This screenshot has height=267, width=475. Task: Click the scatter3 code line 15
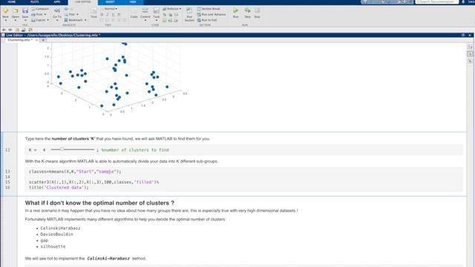click(x=94, y=182)
